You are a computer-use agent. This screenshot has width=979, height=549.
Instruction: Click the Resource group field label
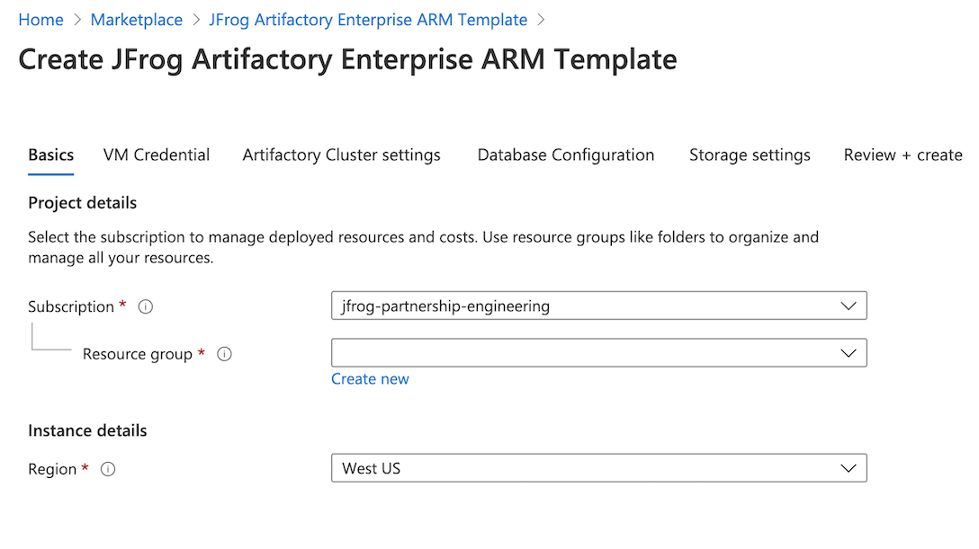coord(138,354)
